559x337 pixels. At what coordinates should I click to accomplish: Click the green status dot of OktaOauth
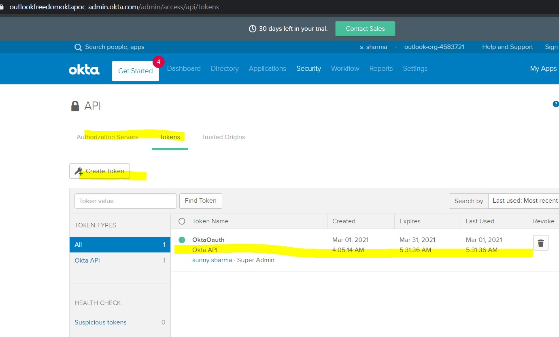[182, 240]
